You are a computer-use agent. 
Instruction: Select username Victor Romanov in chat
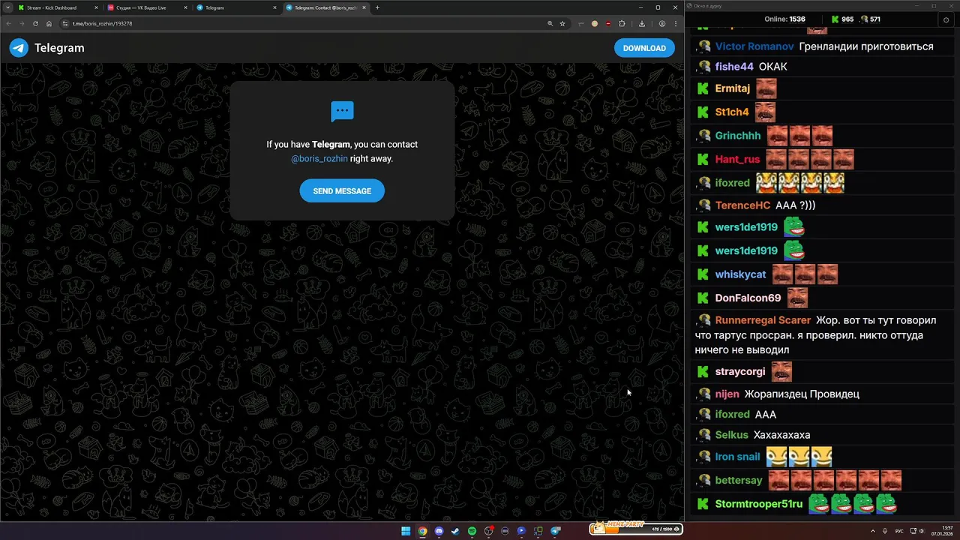[754, 46]
